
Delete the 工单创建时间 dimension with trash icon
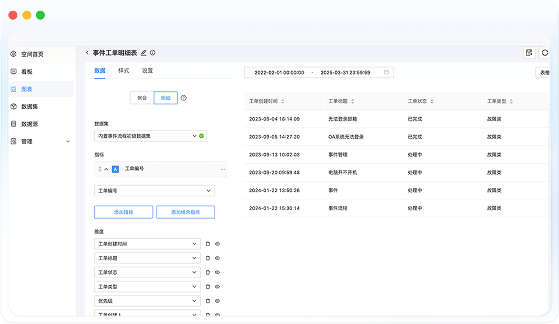coord(207,244)
